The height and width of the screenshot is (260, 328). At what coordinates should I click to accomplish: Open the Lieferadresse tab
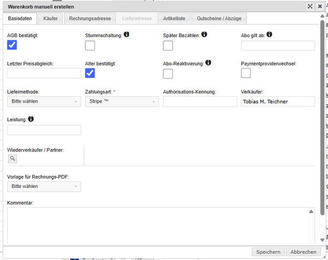pos(137,19)
